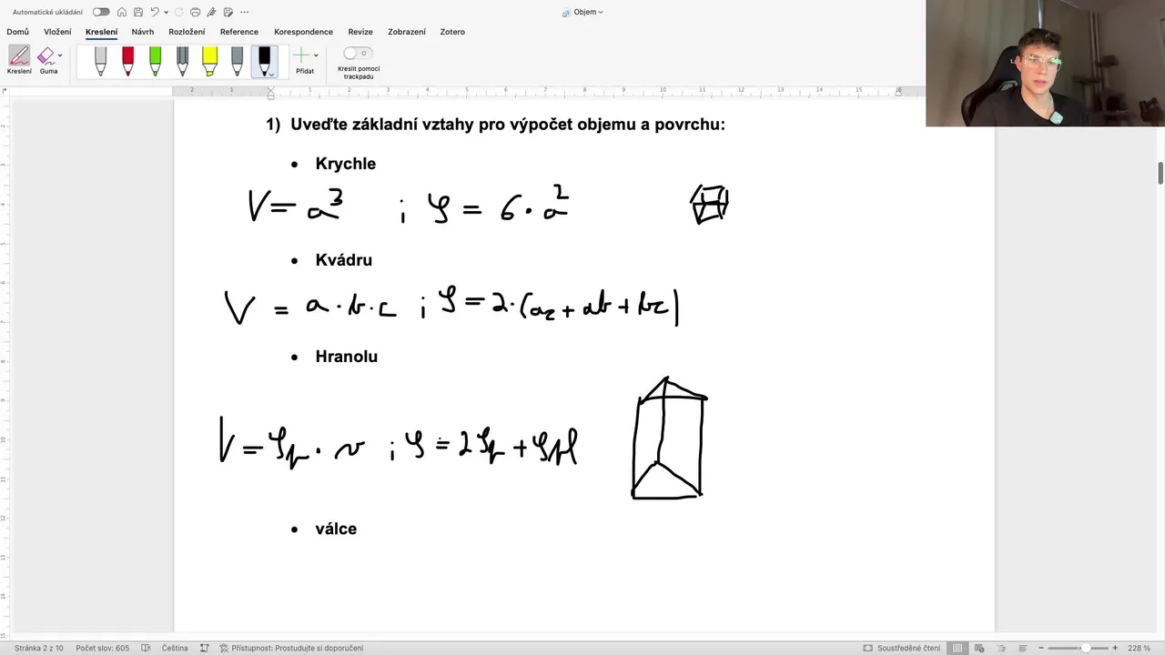Viewport: 1165px width, 655px height.
Task: Open the Reference tab
Action: click(239, 32)
